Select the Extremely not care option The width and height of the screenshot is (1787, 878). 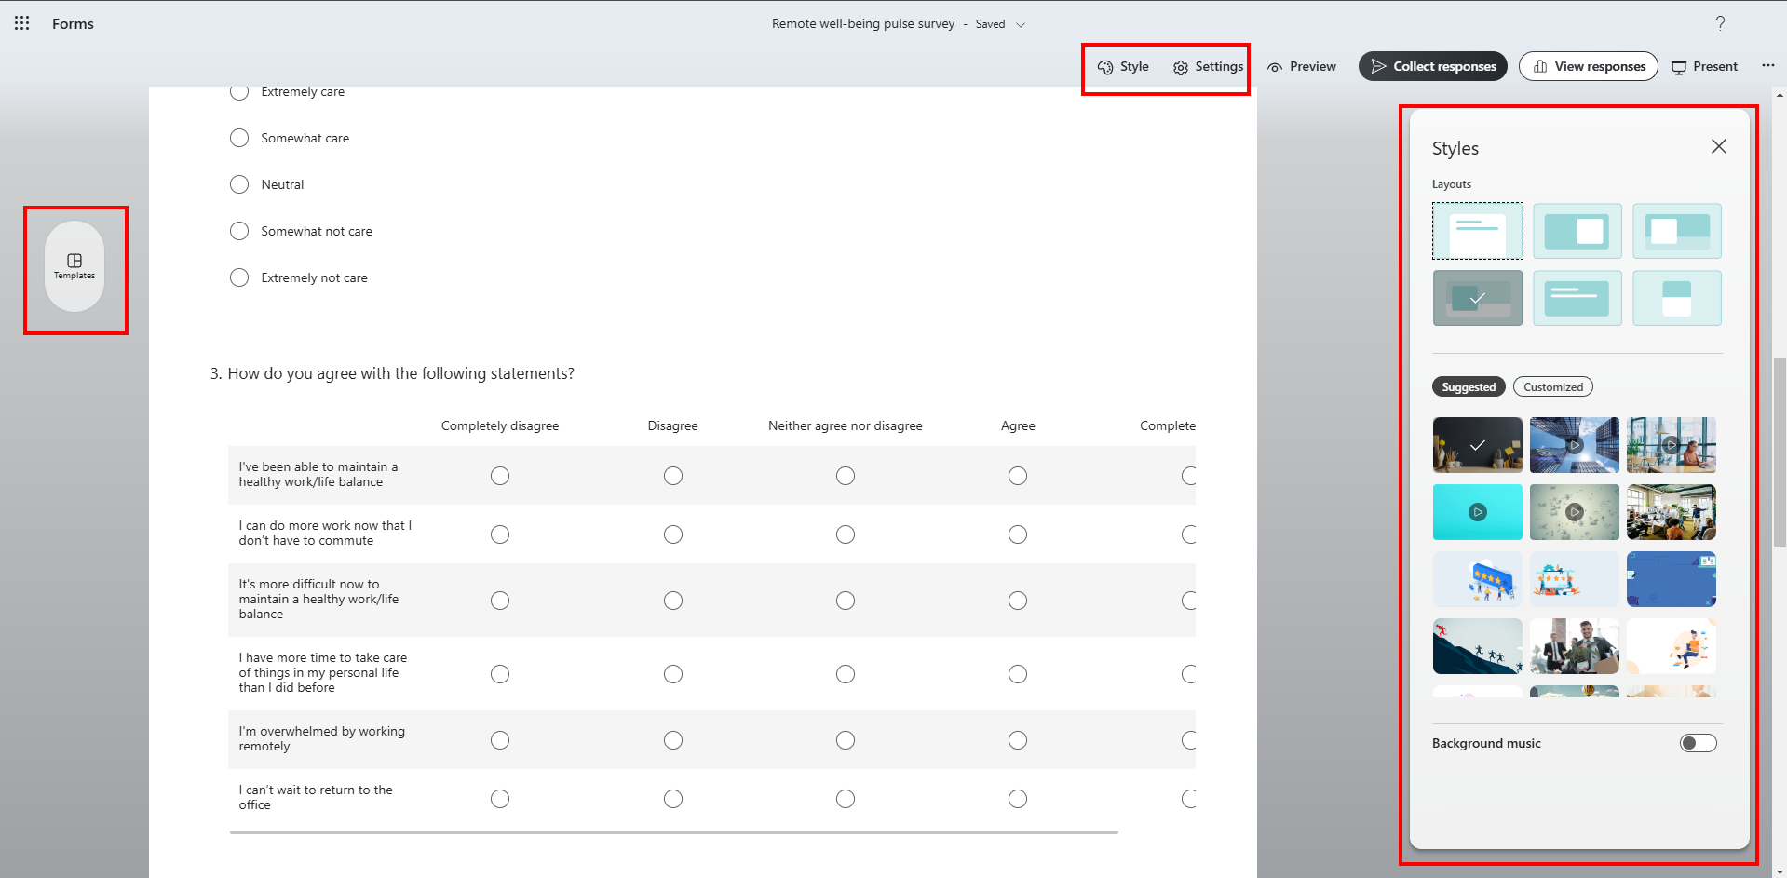[239, 277]
